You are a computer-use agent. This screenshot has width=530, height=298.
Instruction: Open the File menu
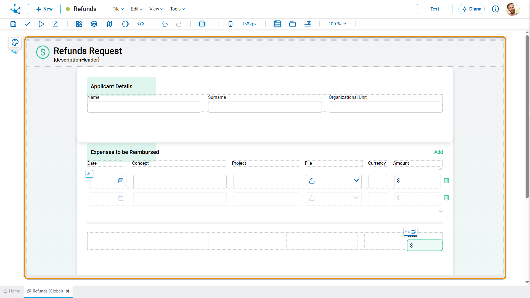118,9
